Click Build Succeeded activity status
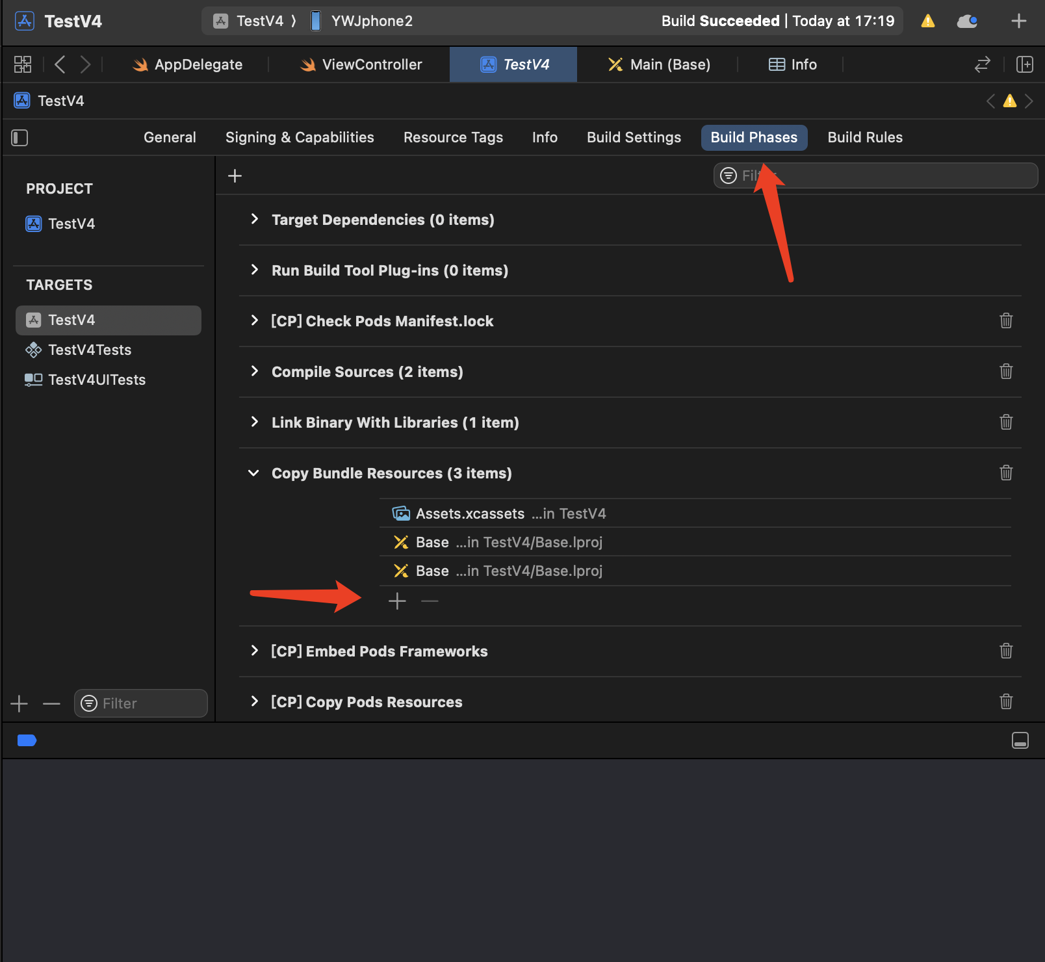 click(778, 21)
